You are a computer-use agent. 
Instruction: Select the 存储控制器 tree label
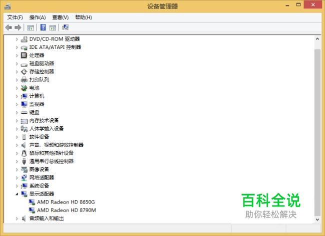[41, 72]
